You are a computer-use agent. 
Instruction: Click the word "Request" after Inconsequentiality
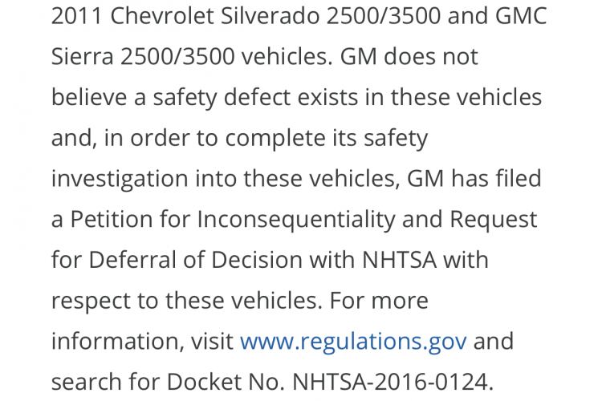494,220
